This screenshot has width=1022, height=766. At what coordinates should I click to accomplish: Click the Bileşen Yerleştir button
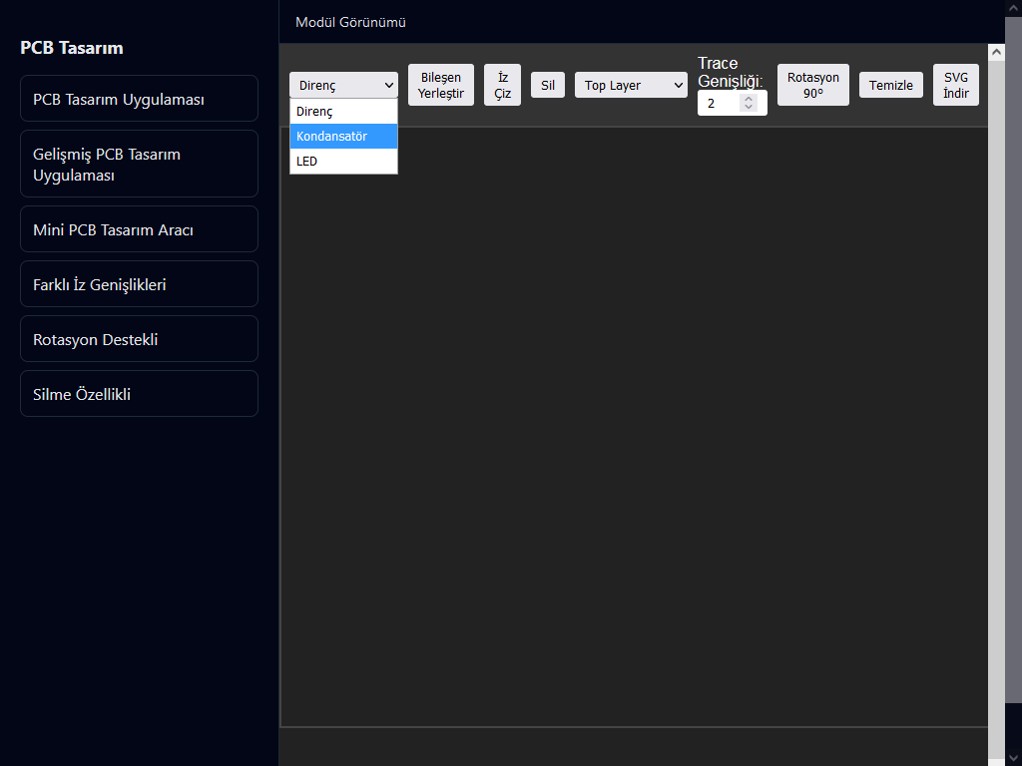click(440, 86)
